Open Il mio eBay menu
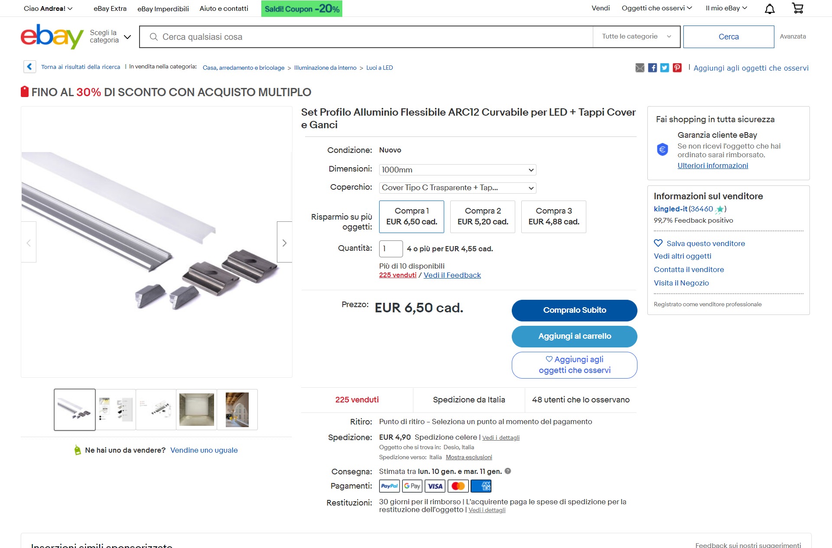Image resolution: width=832 pixels, height=548 pixels. pyautogui.click(x=726, y=8)
